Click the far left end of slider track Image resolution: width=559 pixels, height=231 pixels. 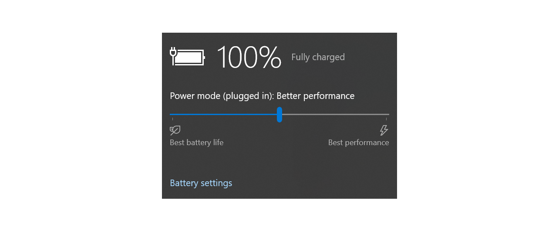coord(171,114)
